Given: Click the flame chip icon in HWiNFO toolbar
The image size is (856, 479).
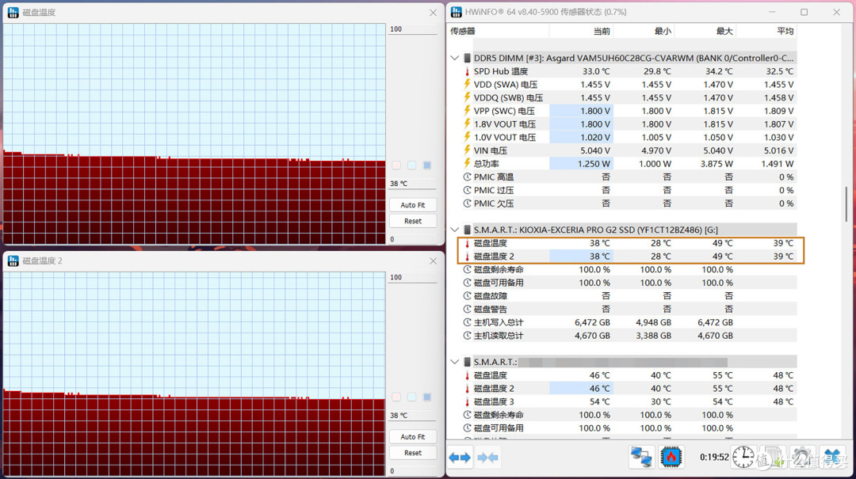Looking at the screenshot, I should [x=671, y=457].
